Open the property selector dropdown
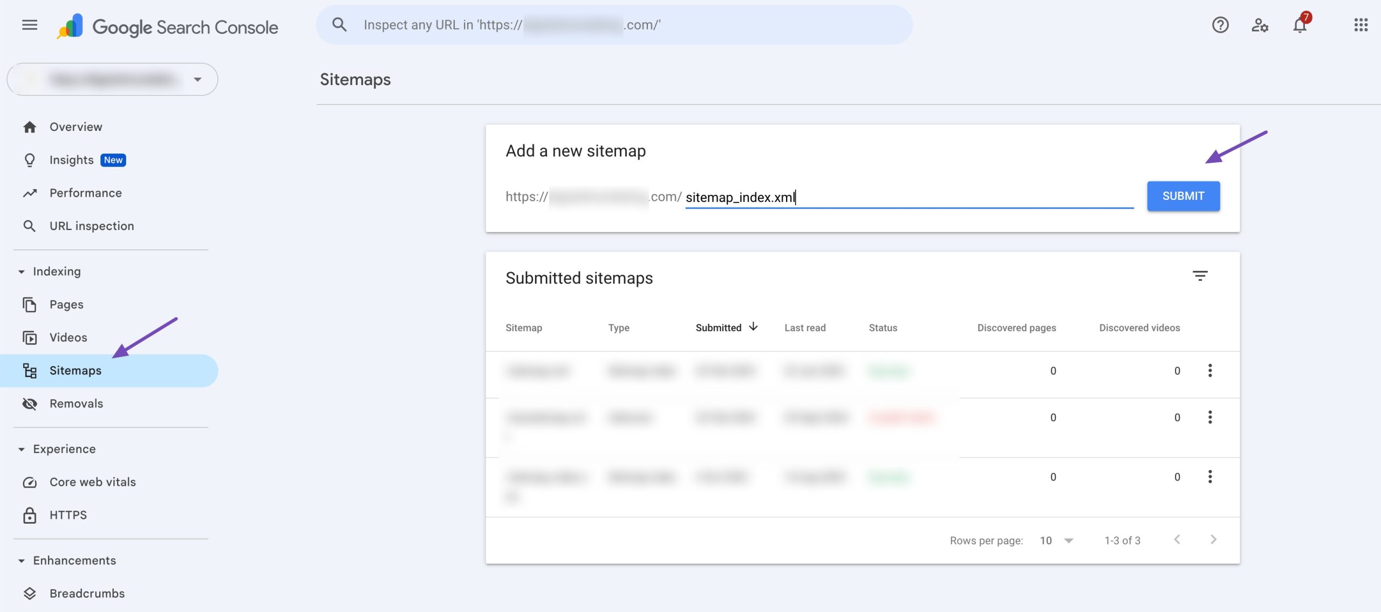1381x612 pixels. pos(197,79)
